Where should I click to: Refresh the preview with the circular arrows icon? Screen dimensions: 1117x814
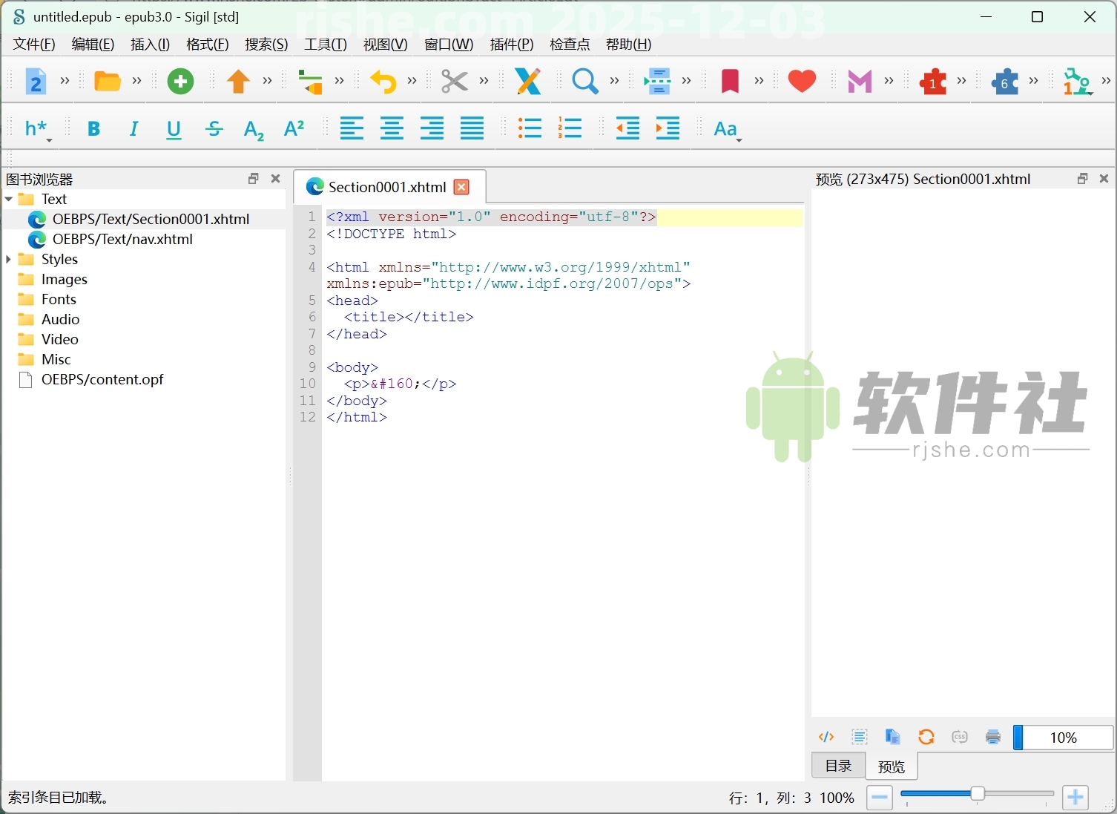pos(926,737)
